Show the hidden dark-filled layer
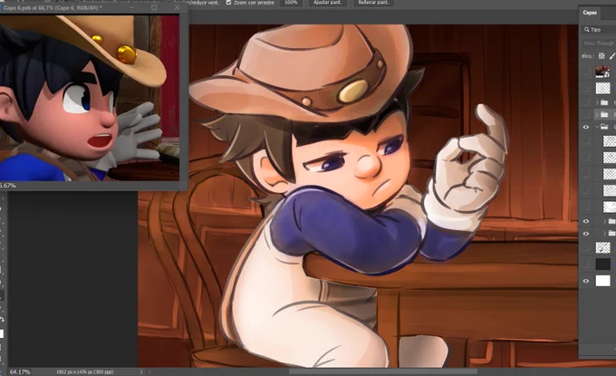The image size is (616, 376). [x=586, y=264]
